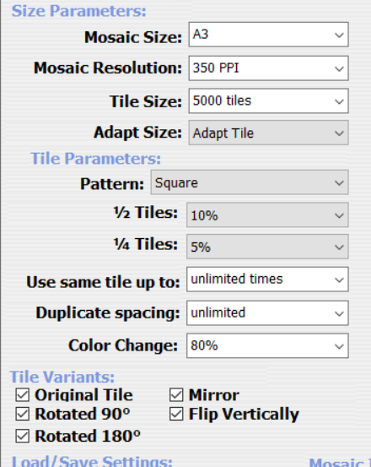
Task: Click the Tile Variants section heading
Action: 62,377
